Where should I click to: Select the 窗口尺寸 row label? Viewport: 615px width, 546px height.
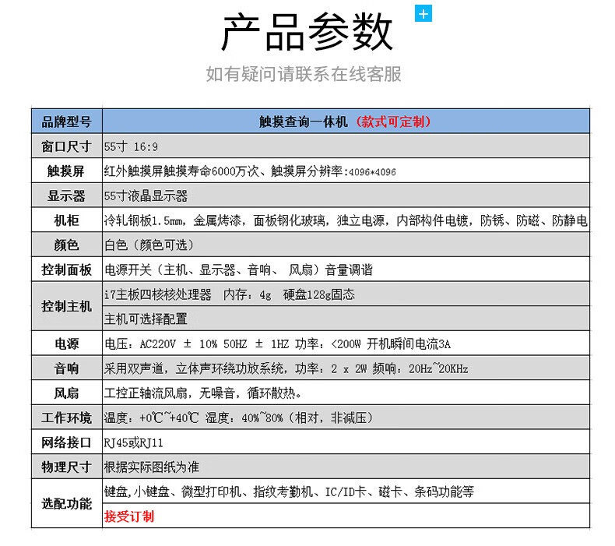pyautogui.click(x=66, y=146)
